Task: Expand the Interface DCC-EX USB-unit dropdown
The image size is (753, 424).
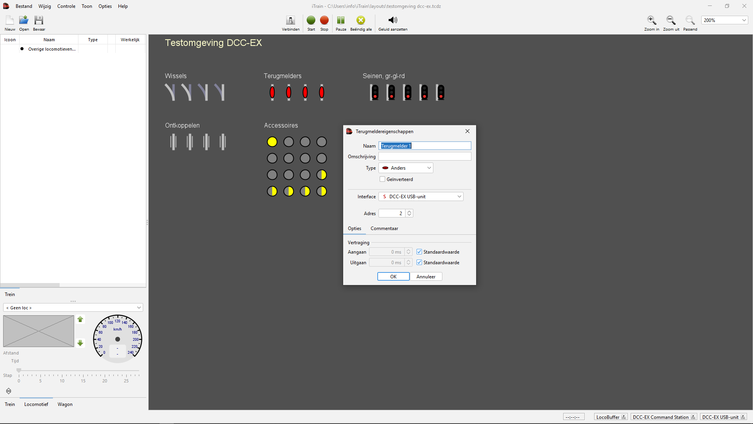Action: pos(421,197)
